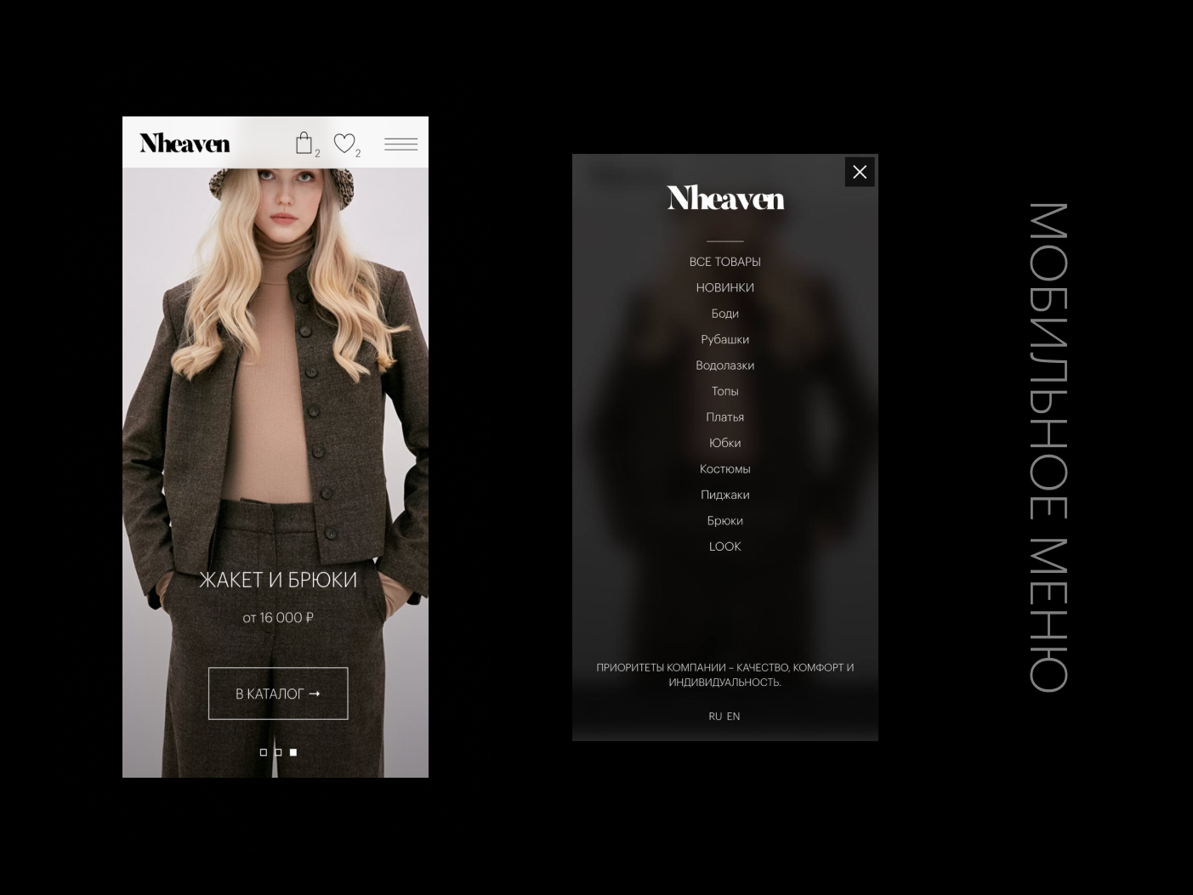Viewport: 1193px width, 895px height.
Task: Open the НОВИНКИ section
Action: (x=724, y=287)
